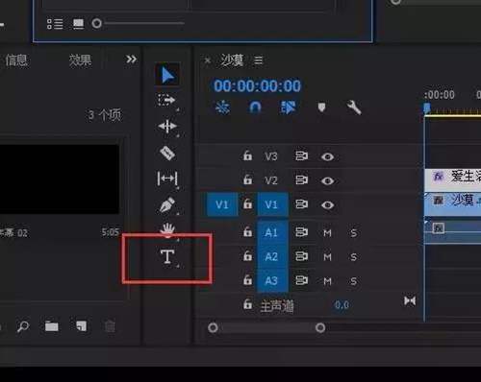Solo audio track A2
This screenshot has width=481, height=382.
click(353, 257)
